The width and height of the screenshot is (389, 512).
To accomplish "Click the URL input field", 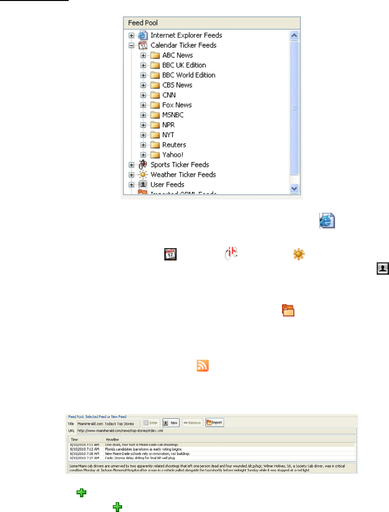I will 216,431.
